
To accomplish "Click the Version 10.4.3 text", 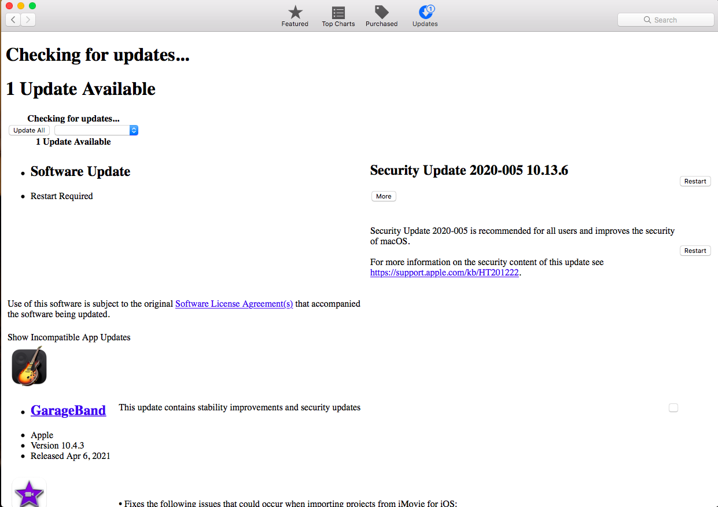I will pyautogui.click(x=57, y=445).
